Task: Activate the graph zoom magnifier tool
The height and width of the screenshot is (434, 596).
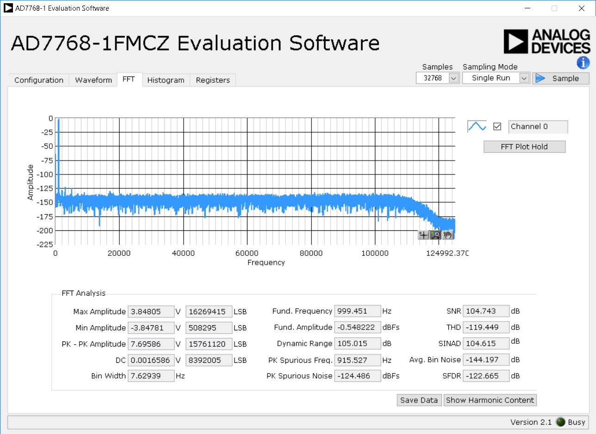Action: pos(435,235)
